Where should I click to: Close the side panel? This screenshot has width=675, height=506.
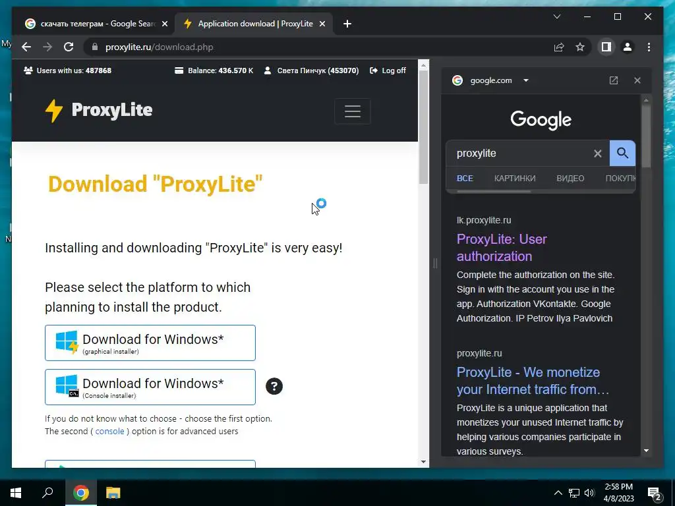(x=637, y=80)
